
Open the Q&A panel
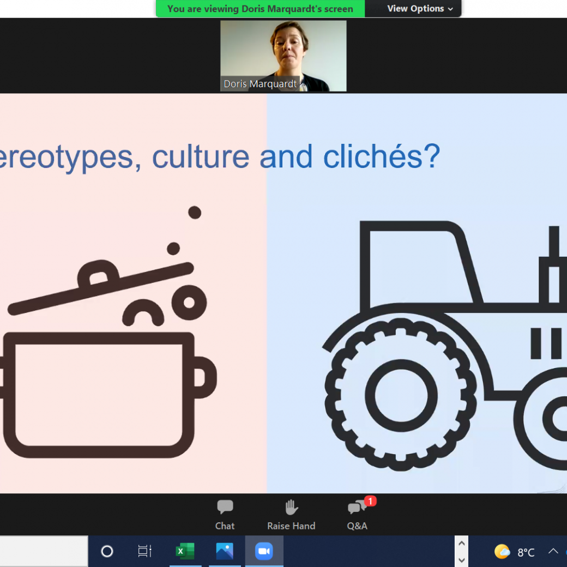point(357,515)
